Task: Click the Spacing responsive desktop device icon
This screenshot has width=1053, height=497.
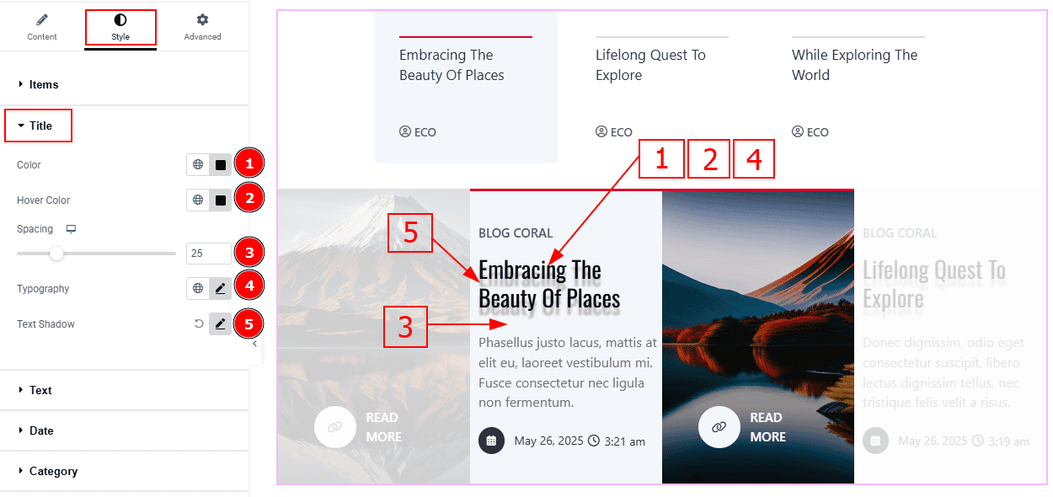Action: [x=72, y=229]
